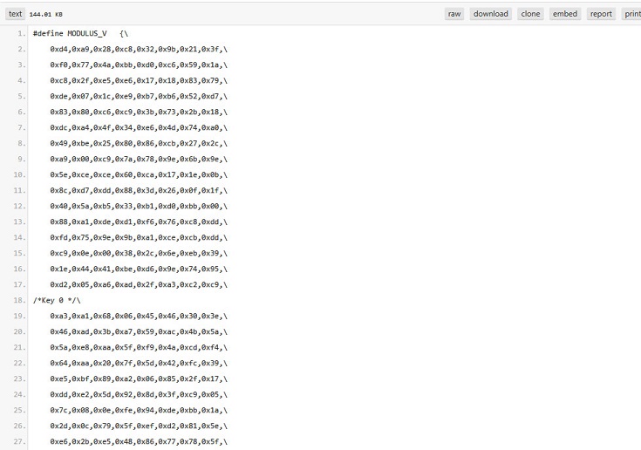
Task: Open the raw view of the paste
Action: pos(454,14)
